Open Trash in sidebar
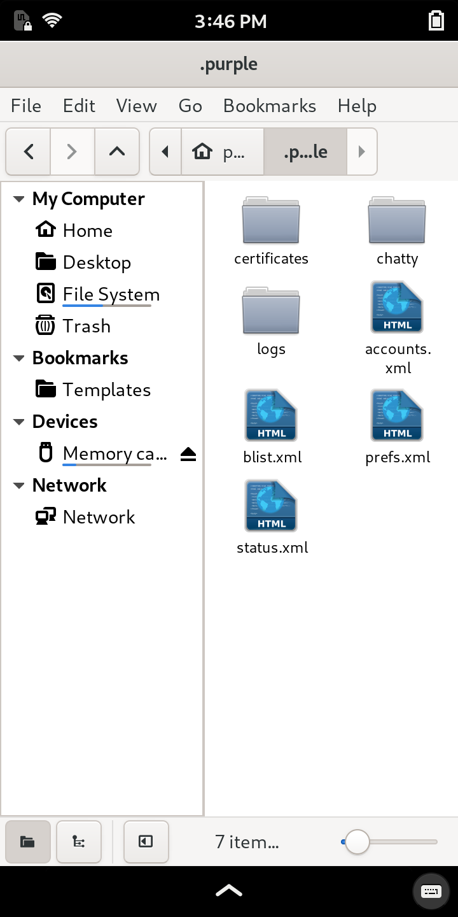The image size is (458, 917). point(102,326)
